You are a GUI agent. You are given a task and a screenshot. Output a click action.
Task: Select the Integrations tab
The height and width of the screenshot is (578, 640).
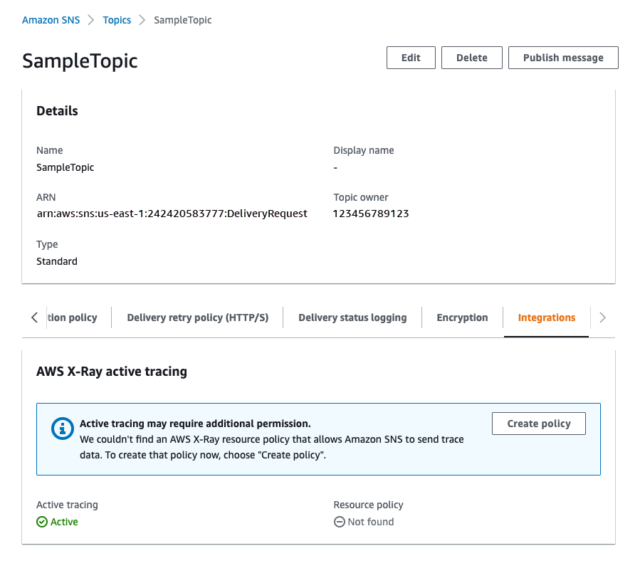click(546, 317)
